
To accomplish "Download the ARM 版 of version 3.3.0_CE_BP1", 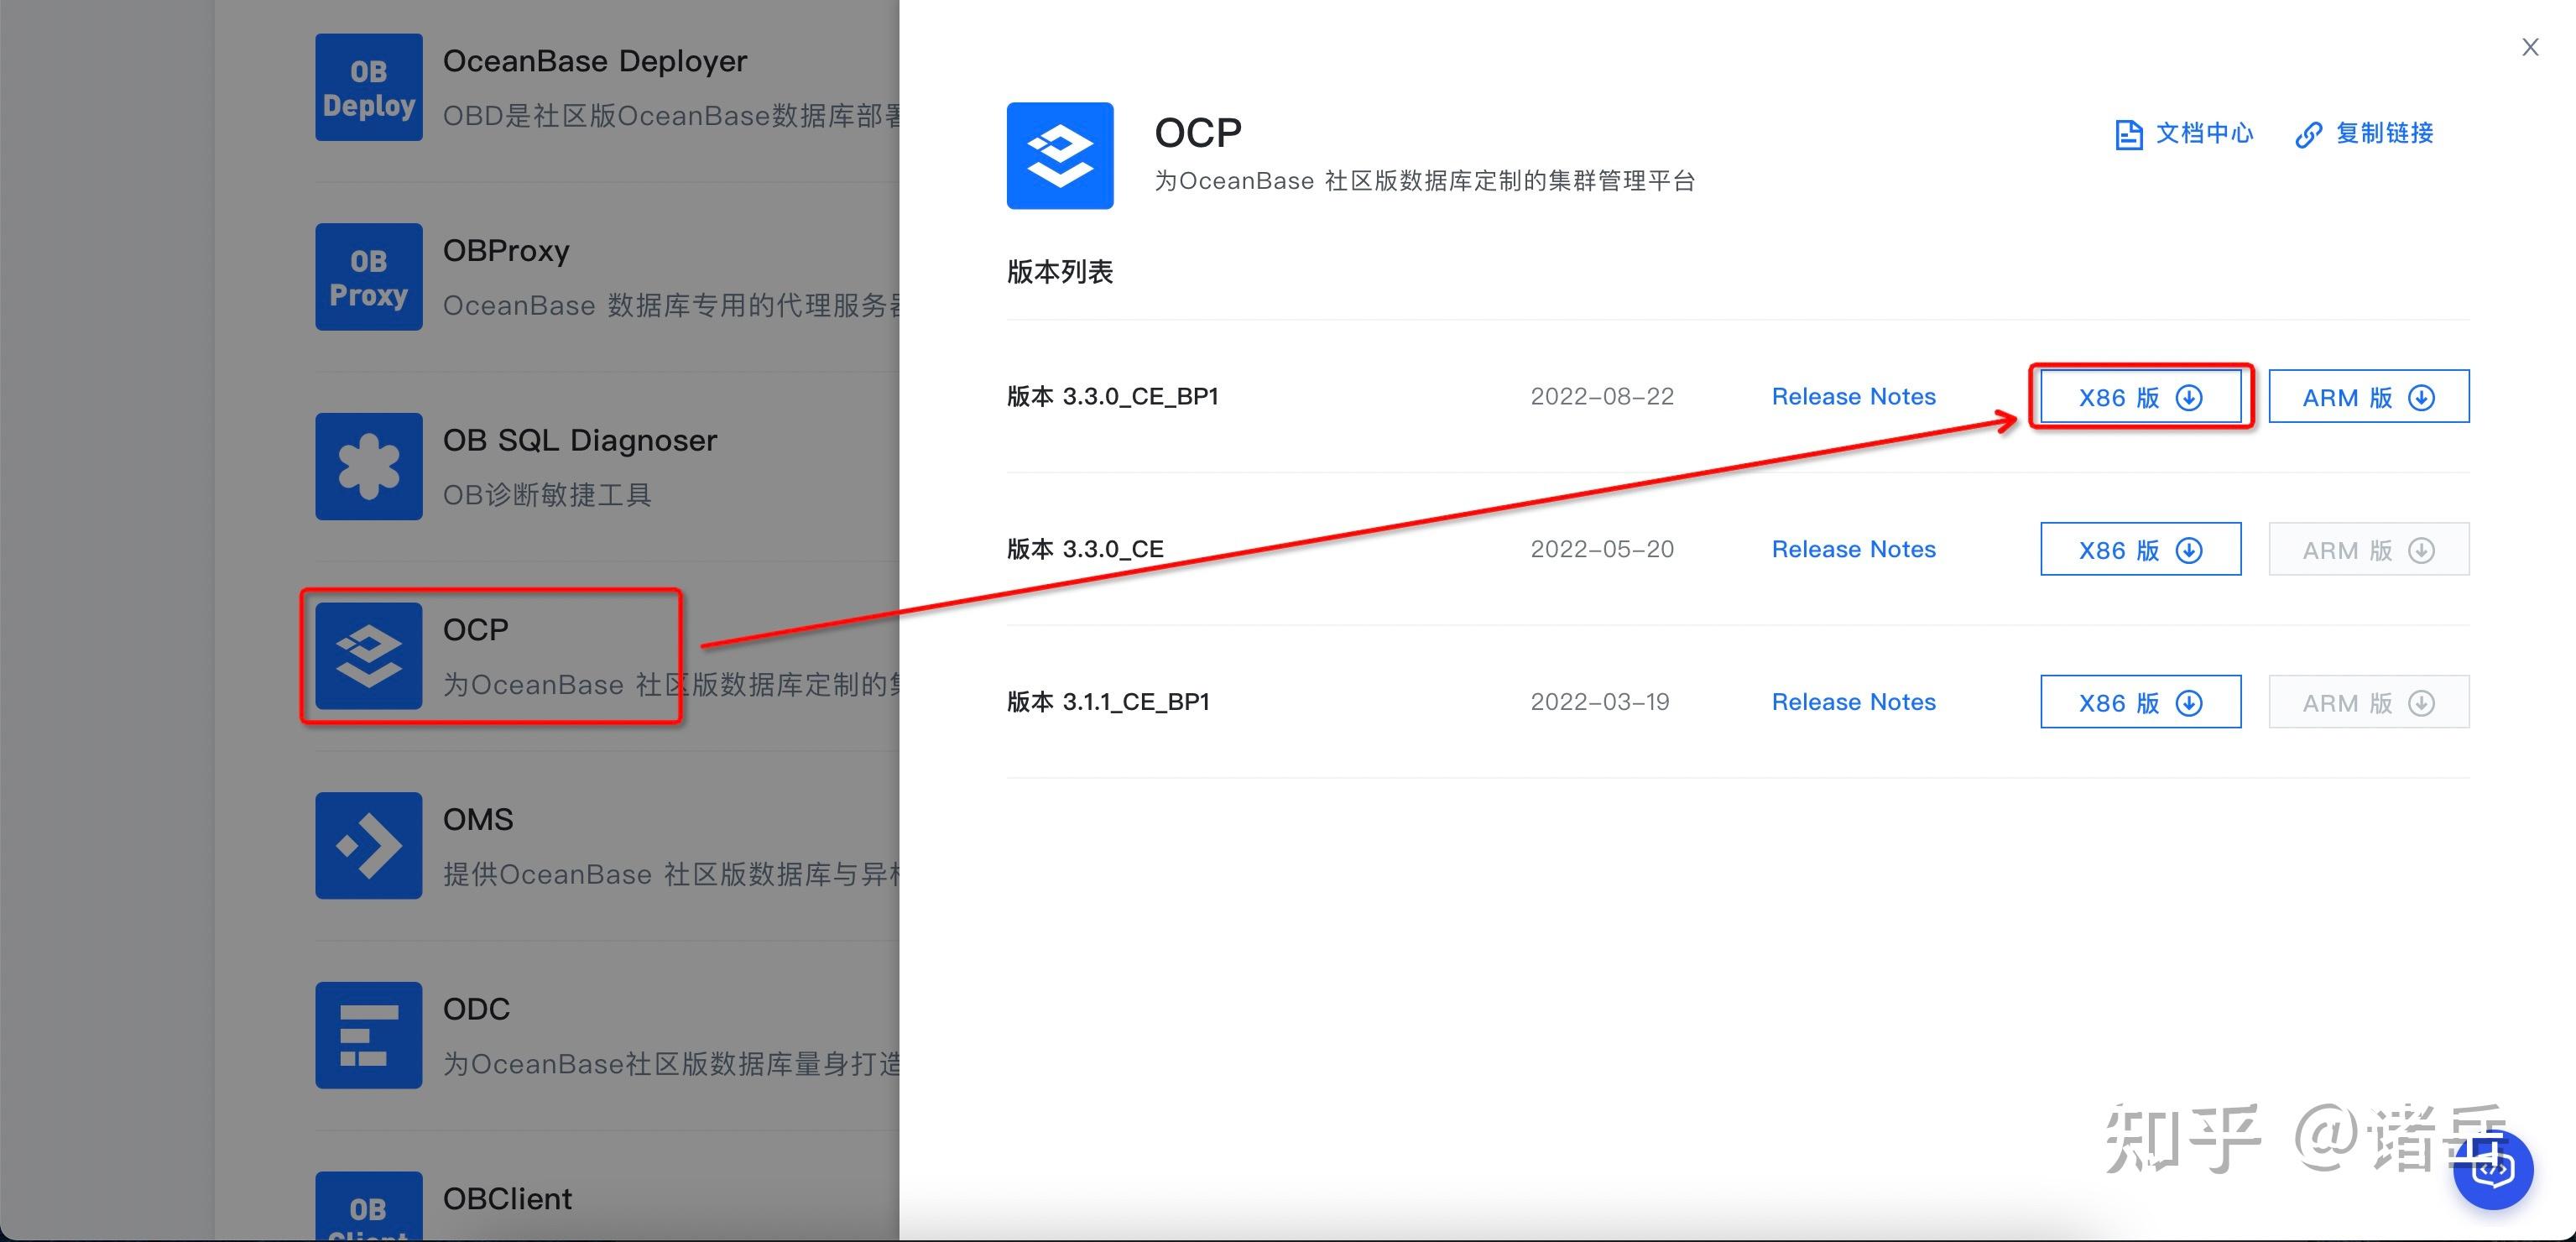I will pos(2368,396).
